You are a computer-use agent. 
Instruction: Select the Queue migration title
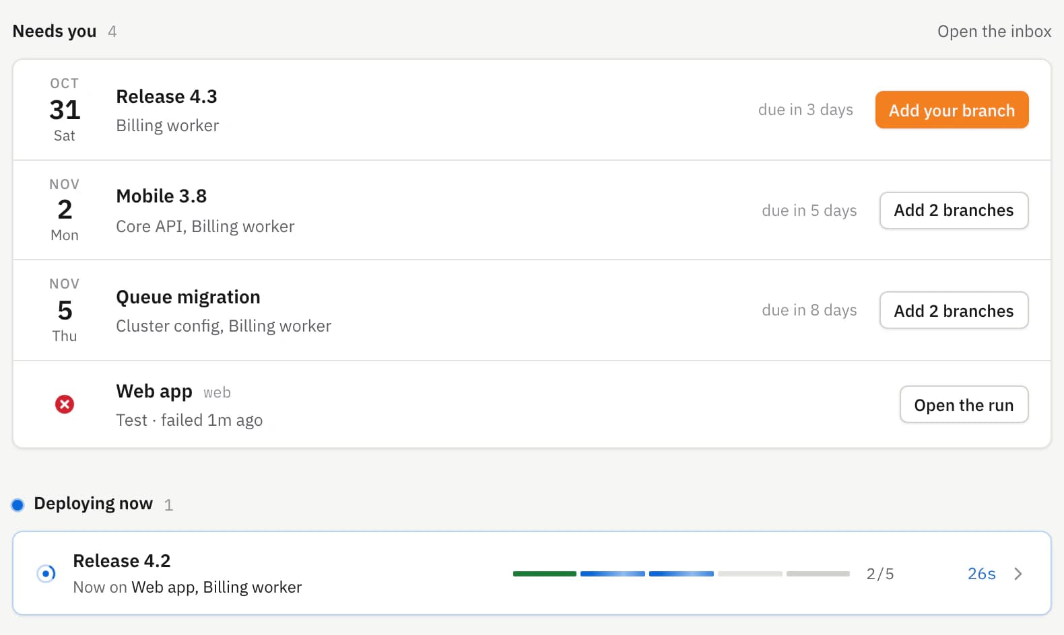pos(188,297)
